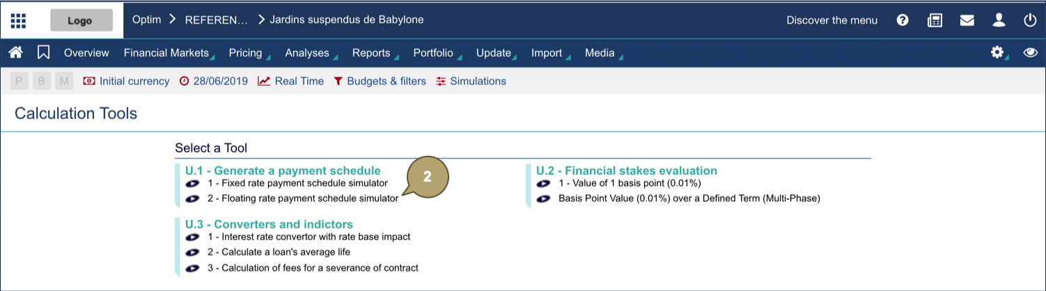Open Value of 1 basis point tool

tap(630, 183)
